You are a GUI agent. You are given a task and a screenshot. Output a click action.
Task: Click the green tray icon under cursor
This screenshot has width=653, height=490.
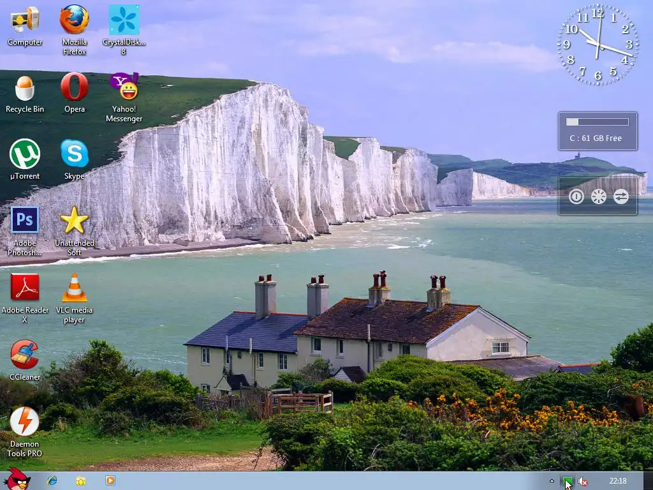point(567,481)
